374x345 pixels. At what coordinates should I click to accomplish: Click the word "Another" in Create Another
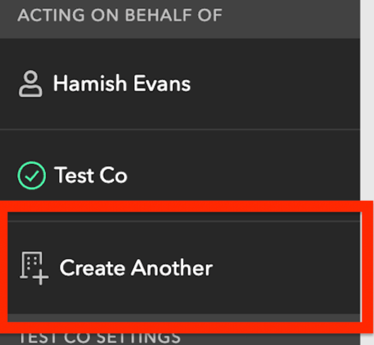tap(172, 268)
